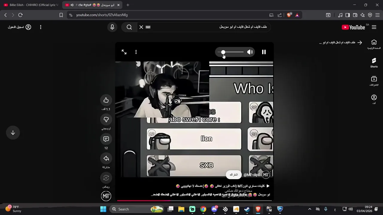Close the active Shorts tab

click(118, 5)
